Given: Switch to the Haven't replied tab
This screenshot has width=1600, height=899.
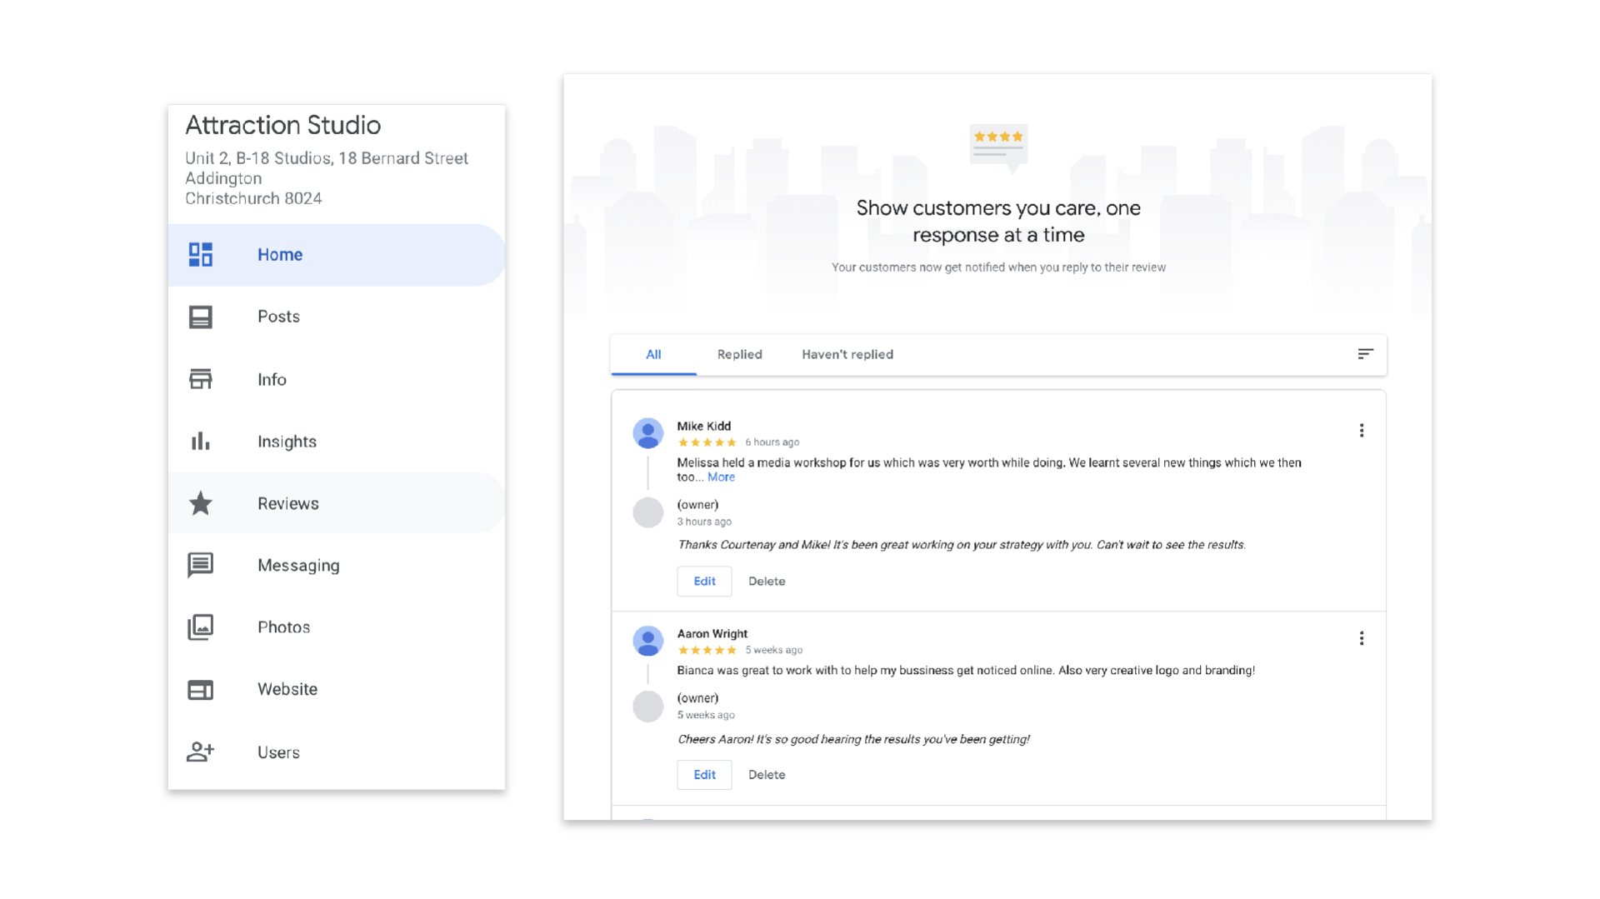Looking at the screenshot, I should click(847, 355).
